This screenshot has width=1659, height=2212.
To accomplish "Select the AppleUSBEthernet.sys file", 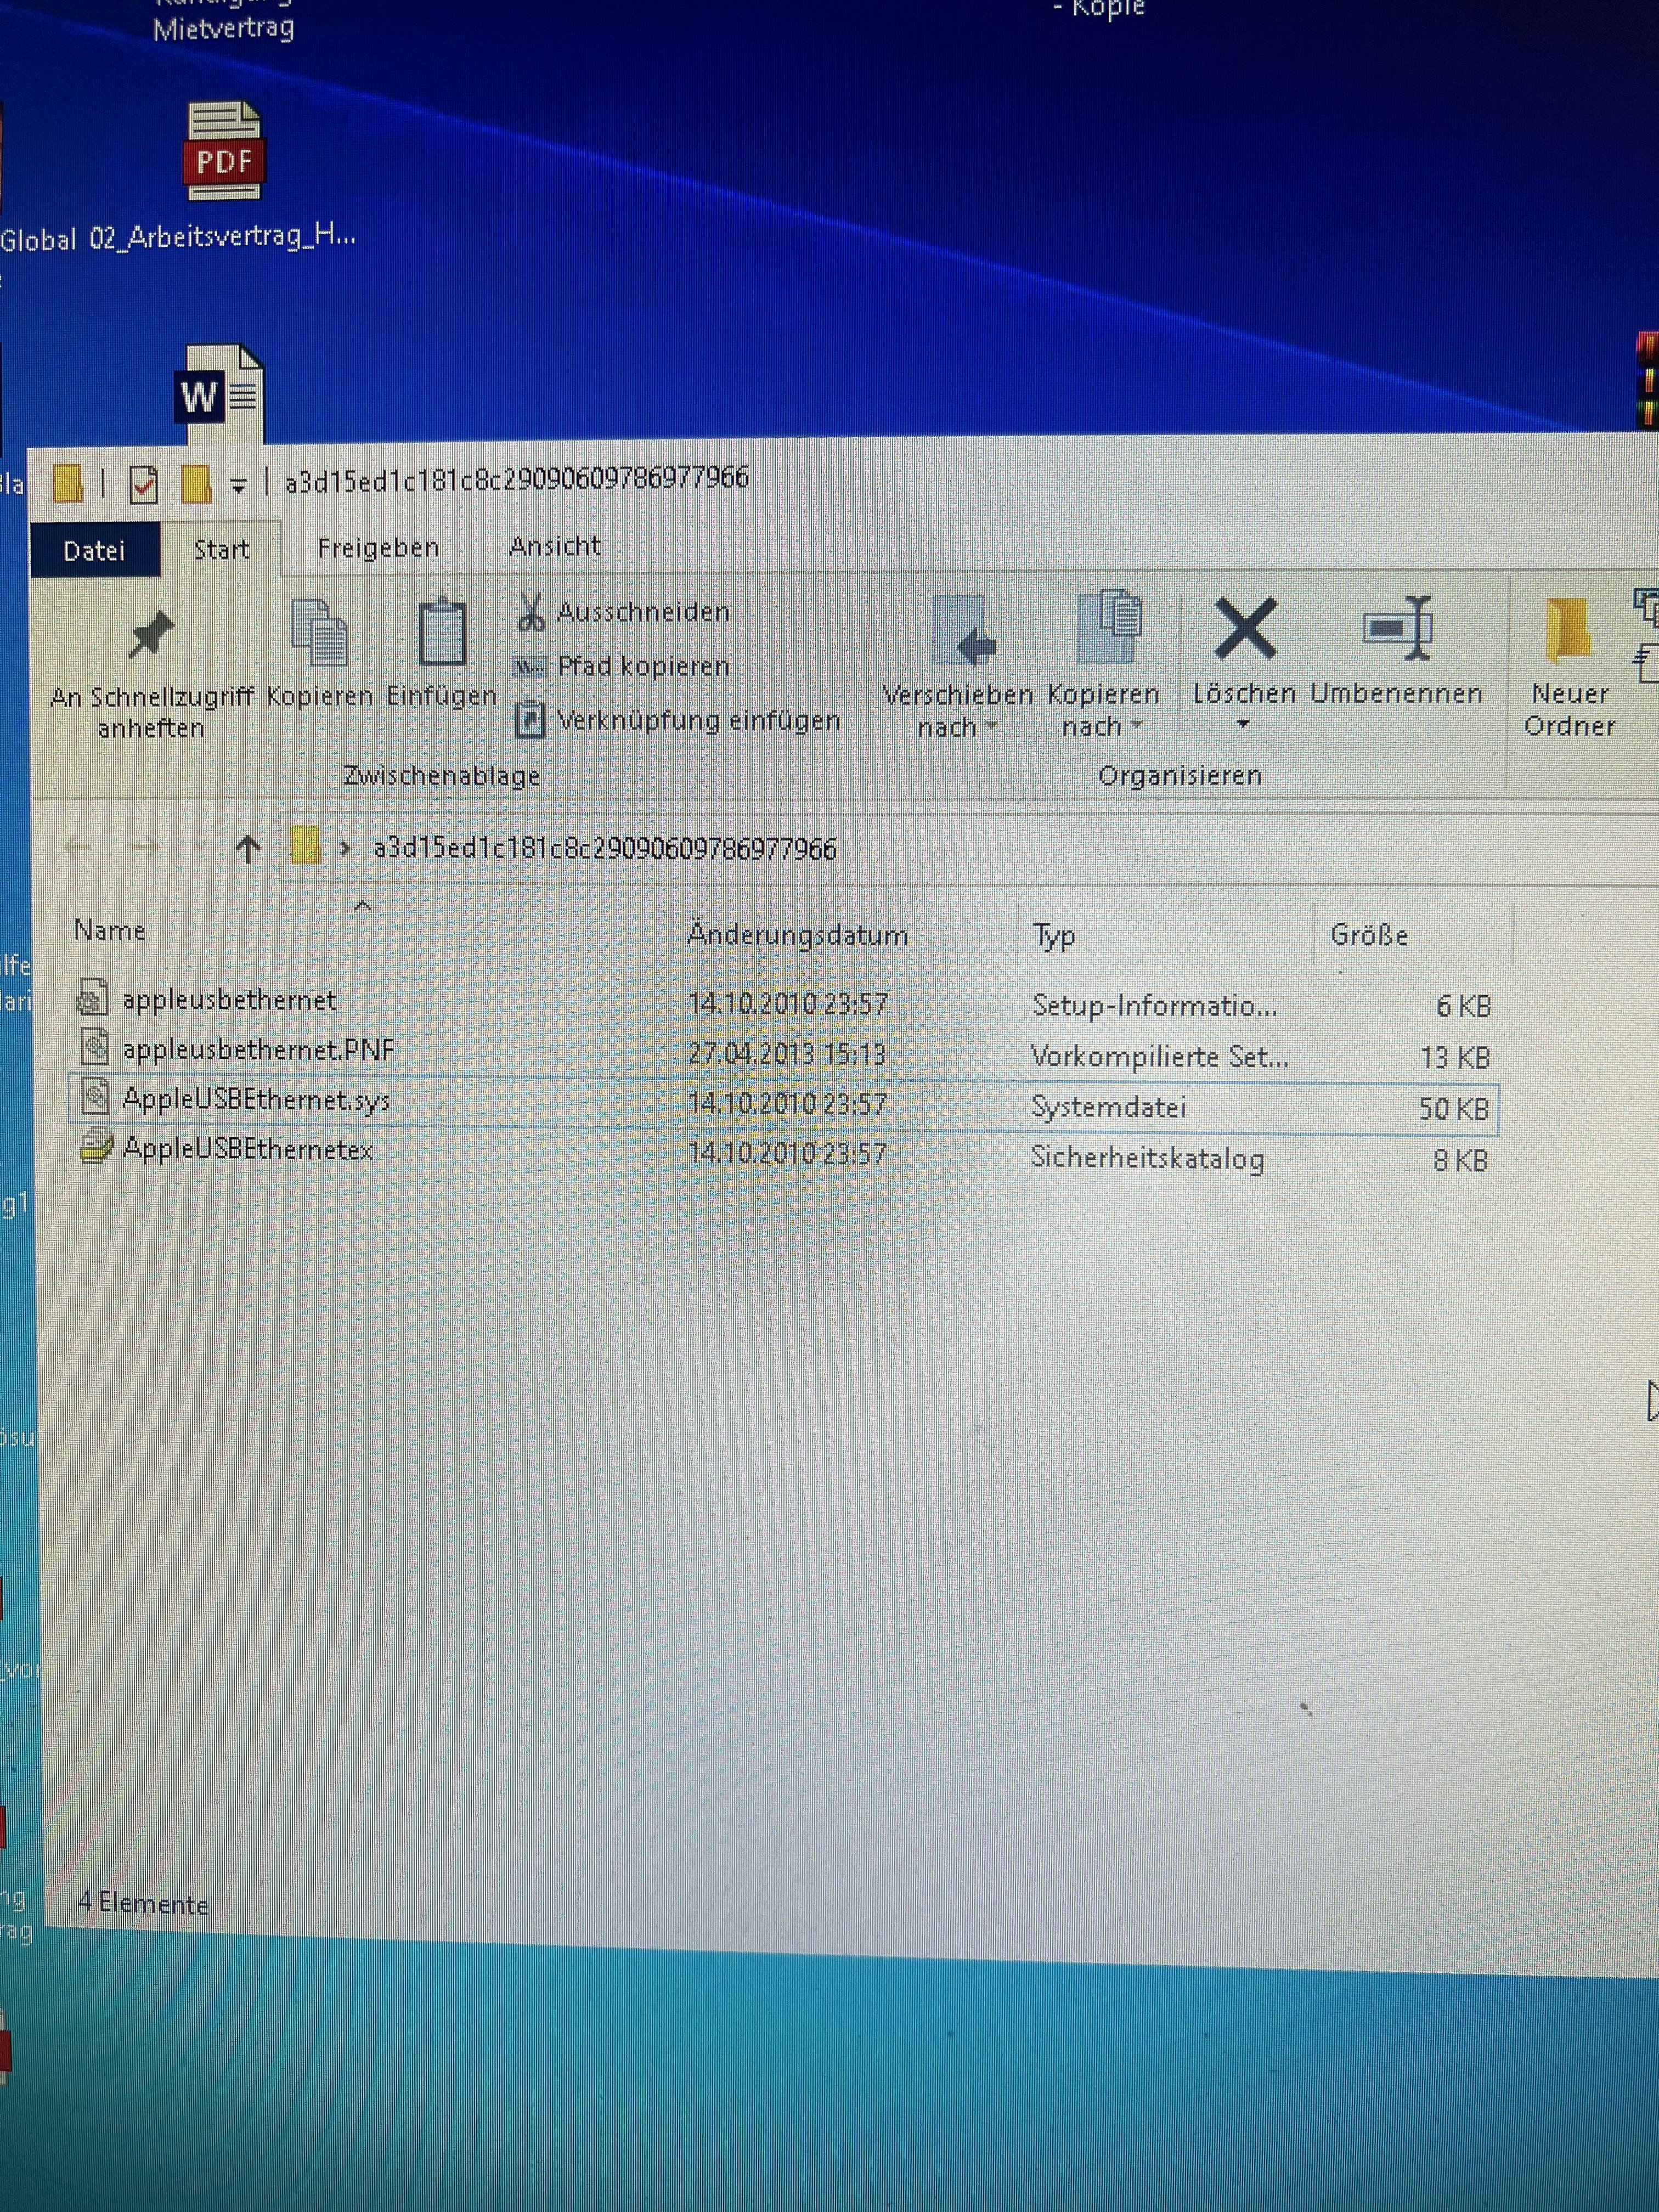I will click(256, 1100).
